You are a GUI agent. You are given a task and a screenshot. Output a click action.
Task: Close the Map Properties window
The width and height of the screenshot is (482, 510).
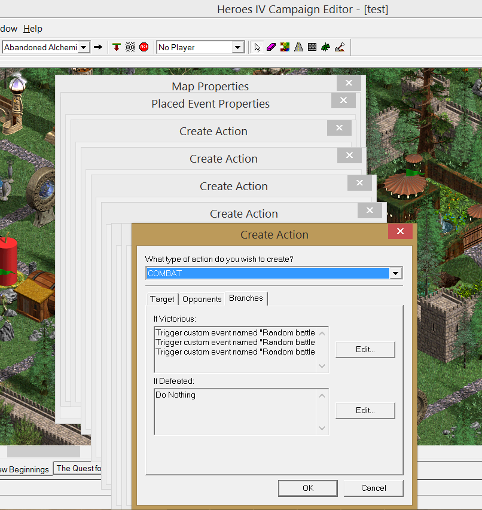[x=349, y=83]
